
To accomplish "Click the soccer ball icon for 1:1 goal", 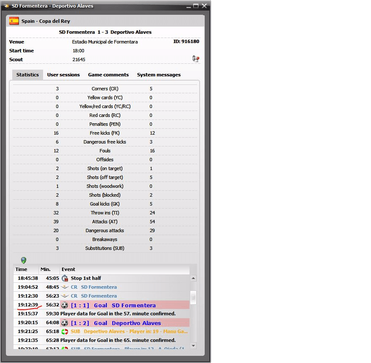I will click(65, 305).
